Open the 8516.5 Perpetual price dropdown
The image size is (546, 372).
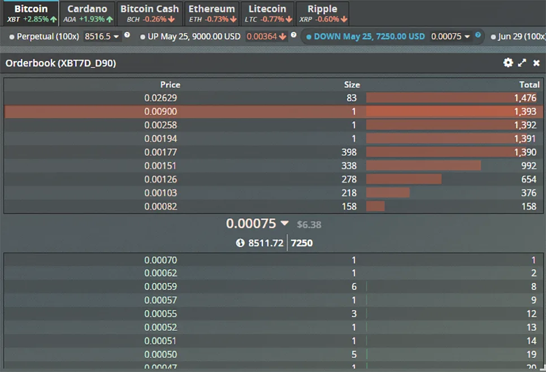102,37
